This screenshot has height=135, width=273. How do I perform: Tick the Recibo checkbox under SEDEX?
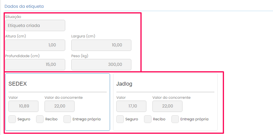tap(40, 119)
